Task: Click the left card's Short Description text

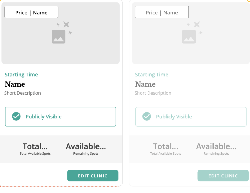Action: (x=23, y=93)
